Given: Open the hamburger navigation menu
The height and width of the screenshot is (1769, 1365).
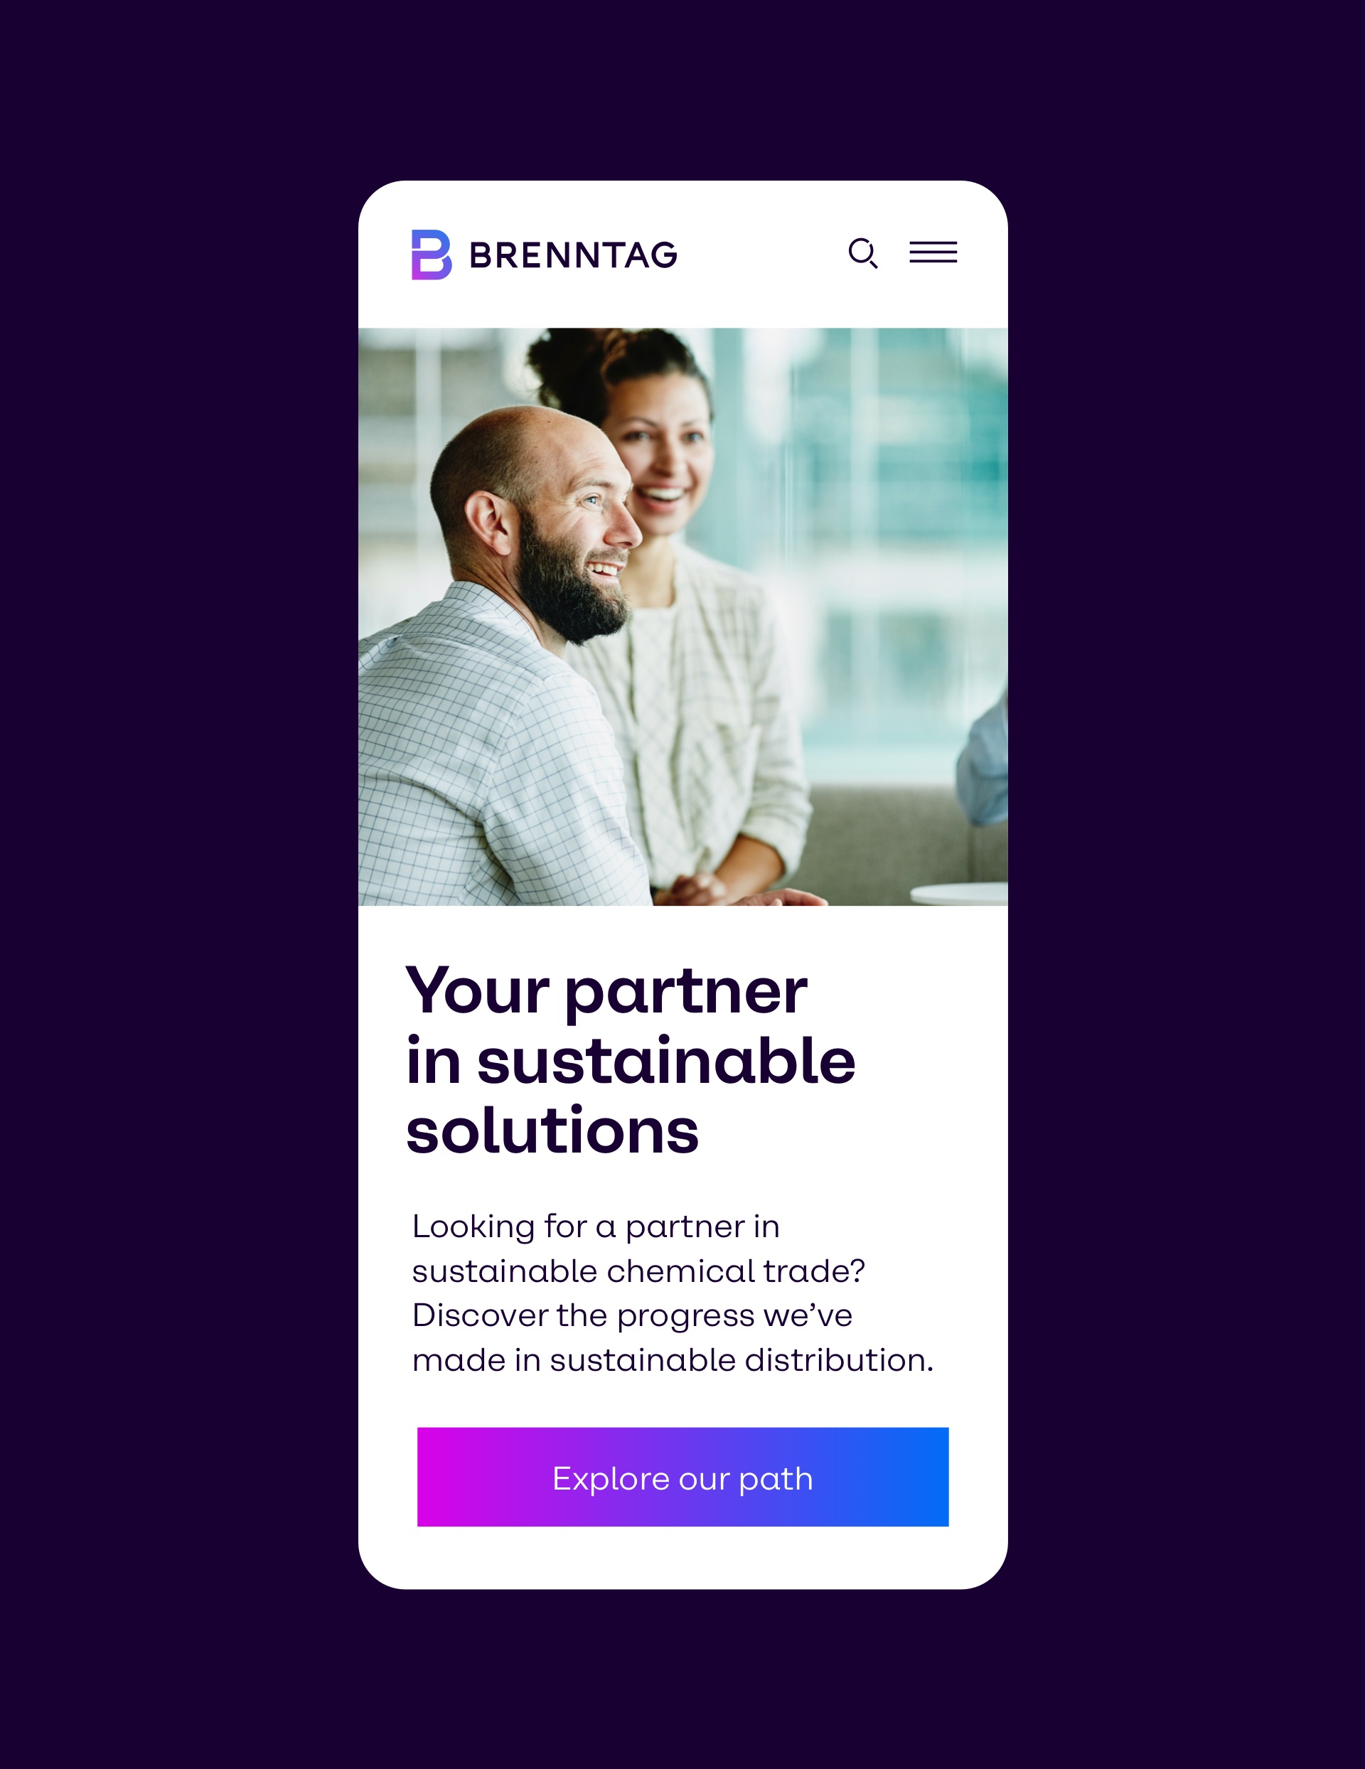Looking at the screenshot, I should [933, 252].
